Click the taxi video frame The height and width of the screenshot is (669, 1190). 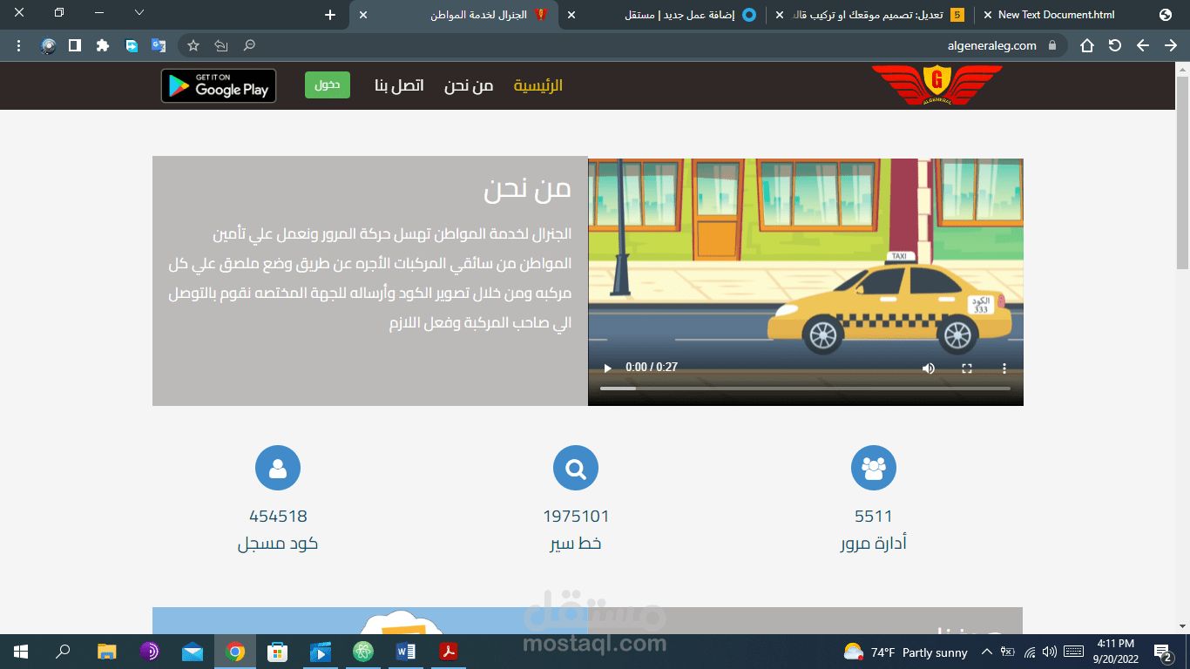[806, 281]
